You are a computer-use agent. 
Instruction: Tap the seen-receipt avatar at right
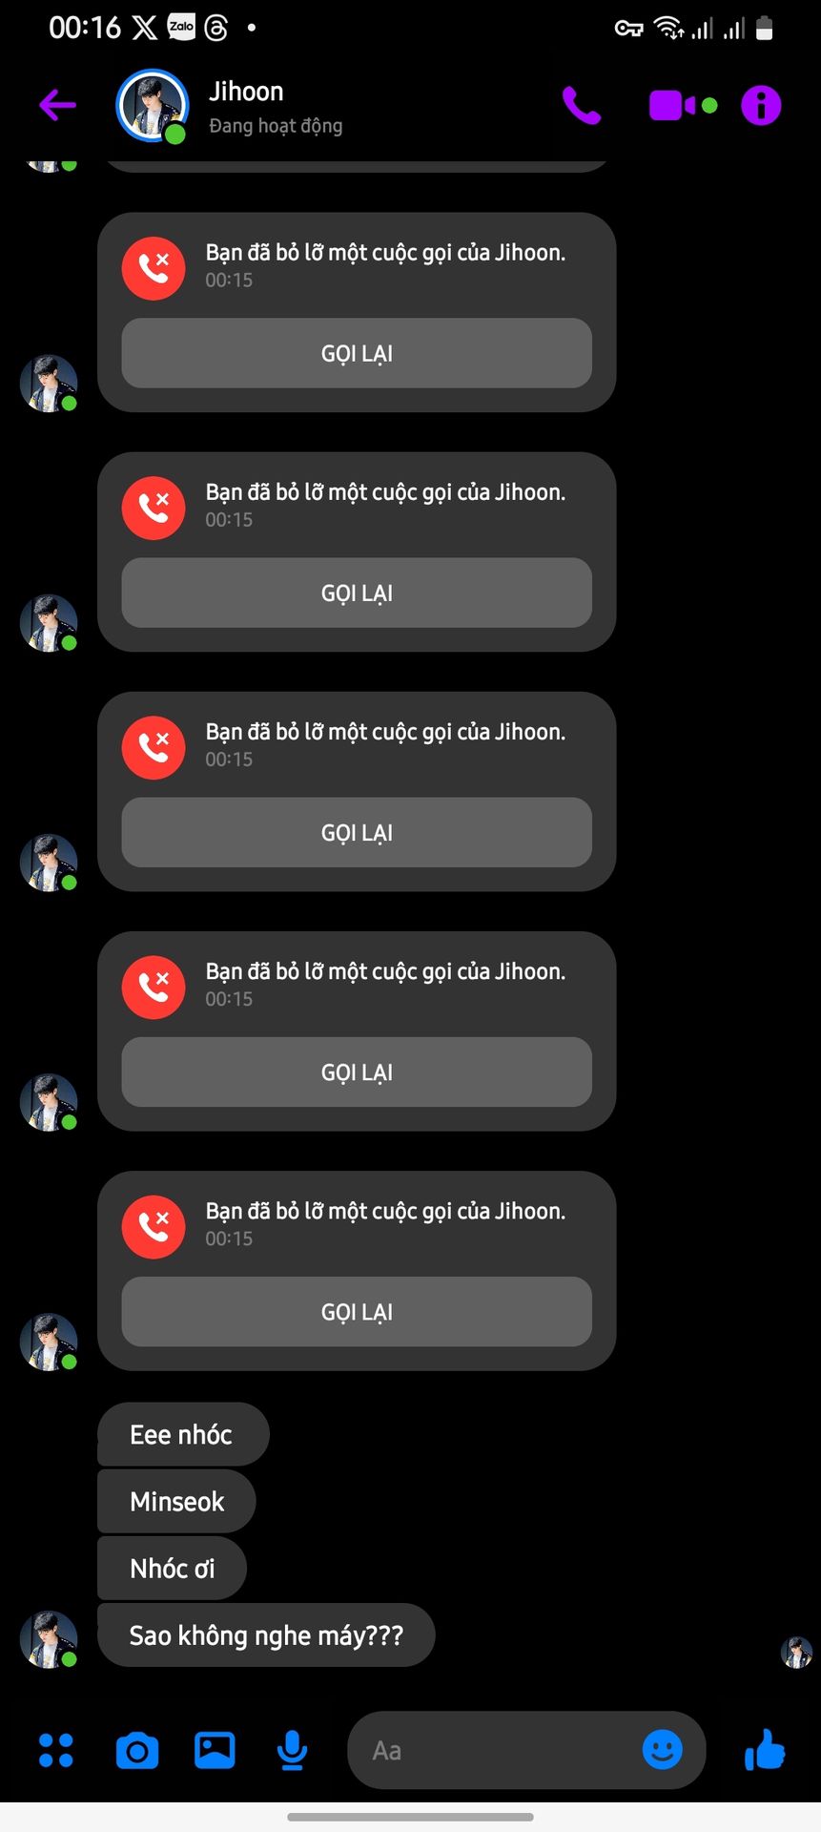[796, 1652]
